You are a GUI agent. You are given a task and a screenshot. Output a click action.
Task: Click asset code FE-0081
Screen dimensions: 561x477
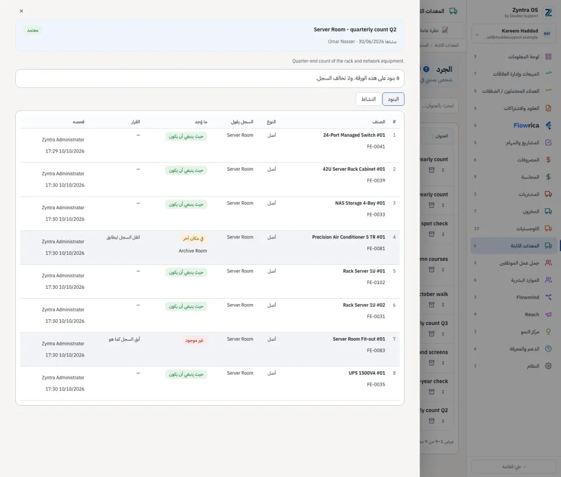[376, 248]
